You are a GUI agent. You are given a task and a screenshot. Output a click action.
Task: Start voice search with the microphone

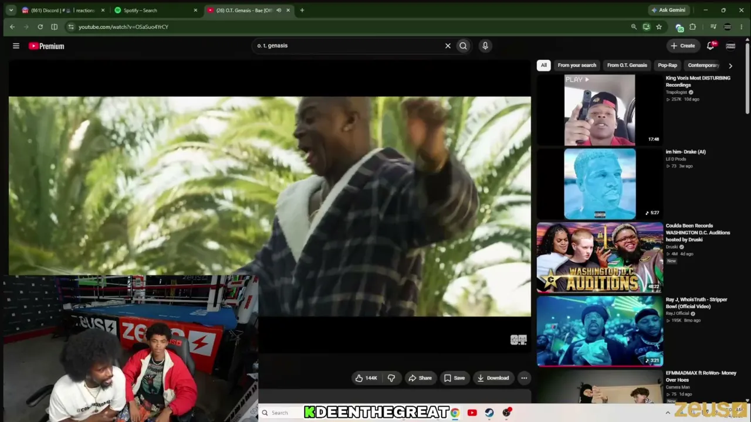point(485,46)
